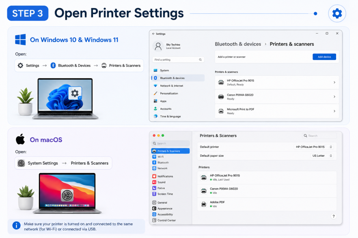Image resolution: width=358 pixels, height=238 pixels.
Task: Click the macOS help question mark button
Action: coord(334,217)
